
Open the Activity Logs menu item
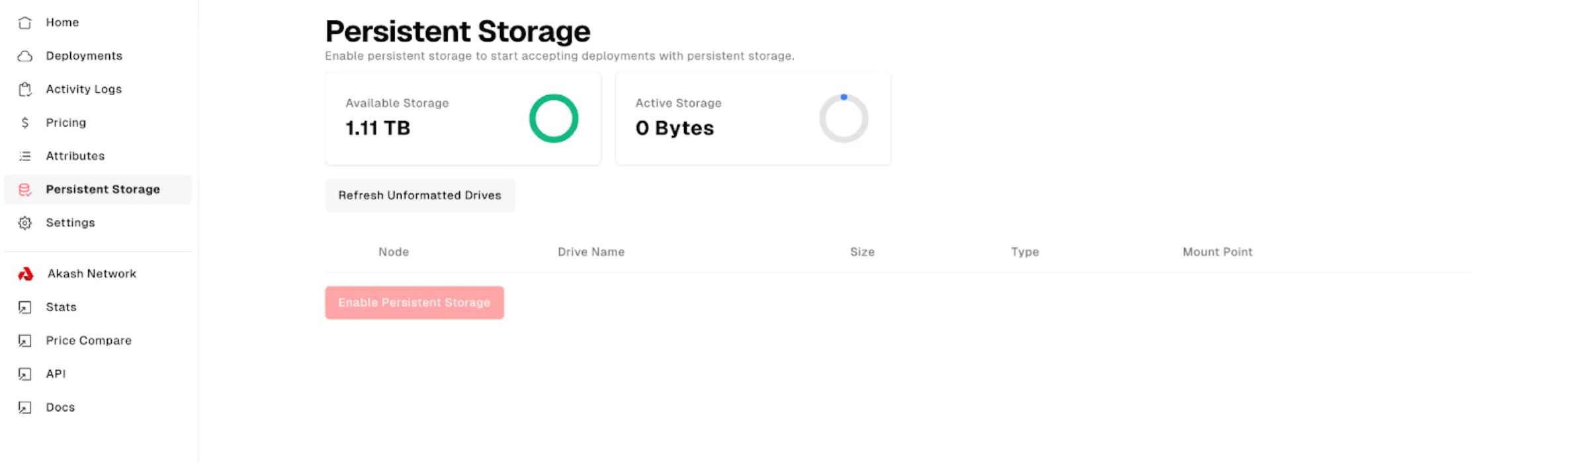tap(83, 89)
